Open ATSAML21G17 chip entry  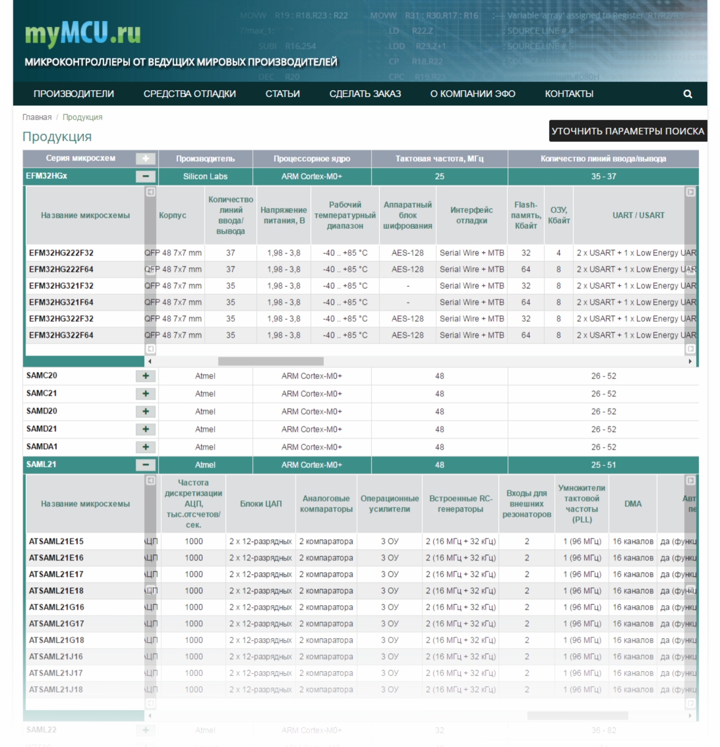[x=56, y=623]
